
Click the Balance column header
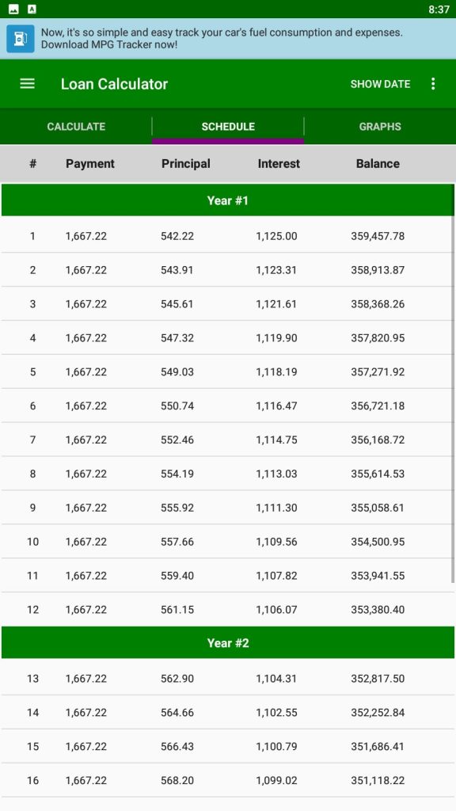[378, 163]
